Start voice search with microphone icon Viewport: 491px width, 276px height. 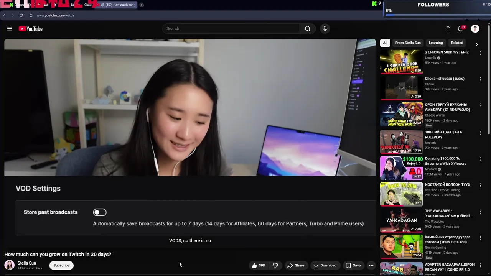(325, 29)
